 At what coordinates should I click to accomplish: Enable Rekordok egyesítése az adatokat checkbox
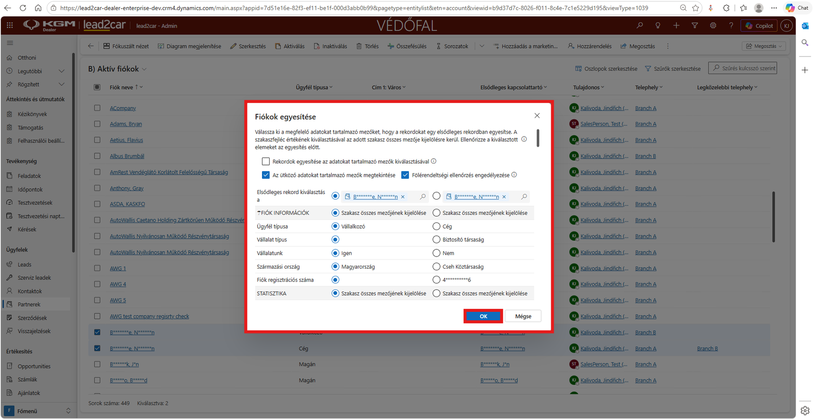tap(266, 162)
